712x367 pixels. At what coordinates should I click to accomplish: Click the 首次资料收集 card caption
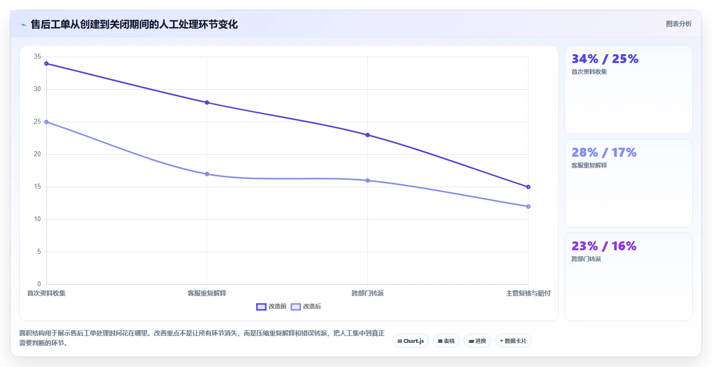589,72
